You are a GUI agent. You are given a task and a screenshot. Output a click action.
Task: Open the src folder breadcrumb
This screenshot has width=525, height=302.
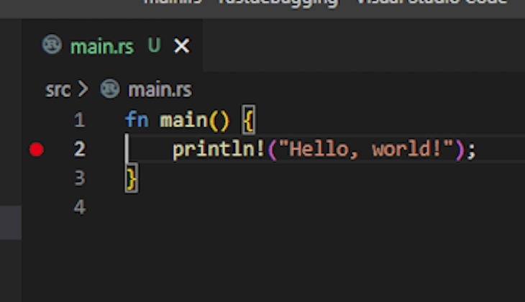point(58,90)
